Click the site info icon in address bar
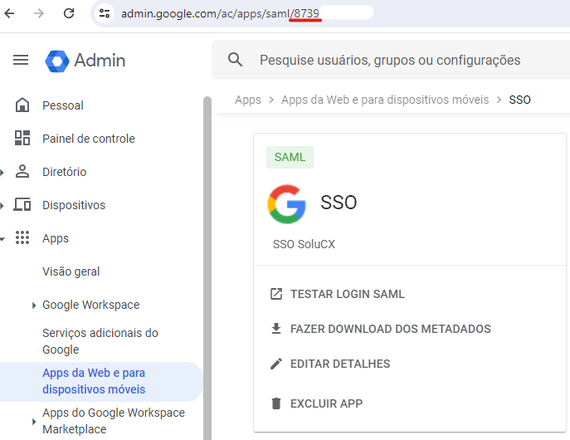The height and width of the screenshot is (440, 570). (104, 13)
